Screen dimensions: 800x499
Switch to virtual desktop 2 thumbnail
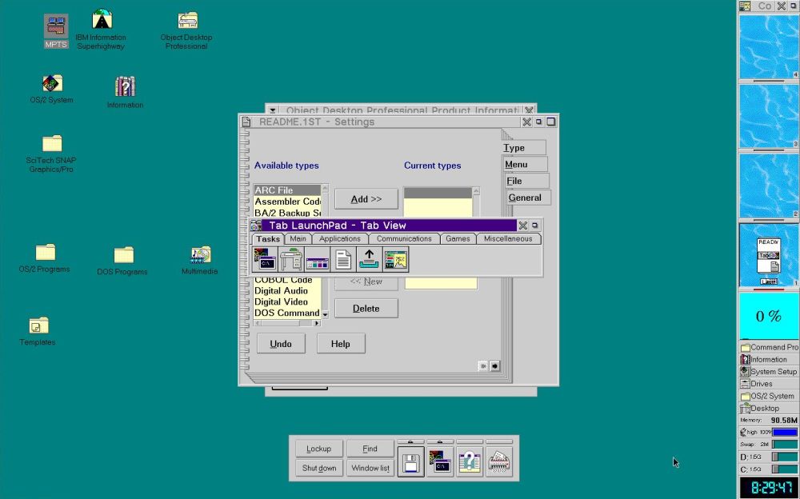(x=769, y=186)
